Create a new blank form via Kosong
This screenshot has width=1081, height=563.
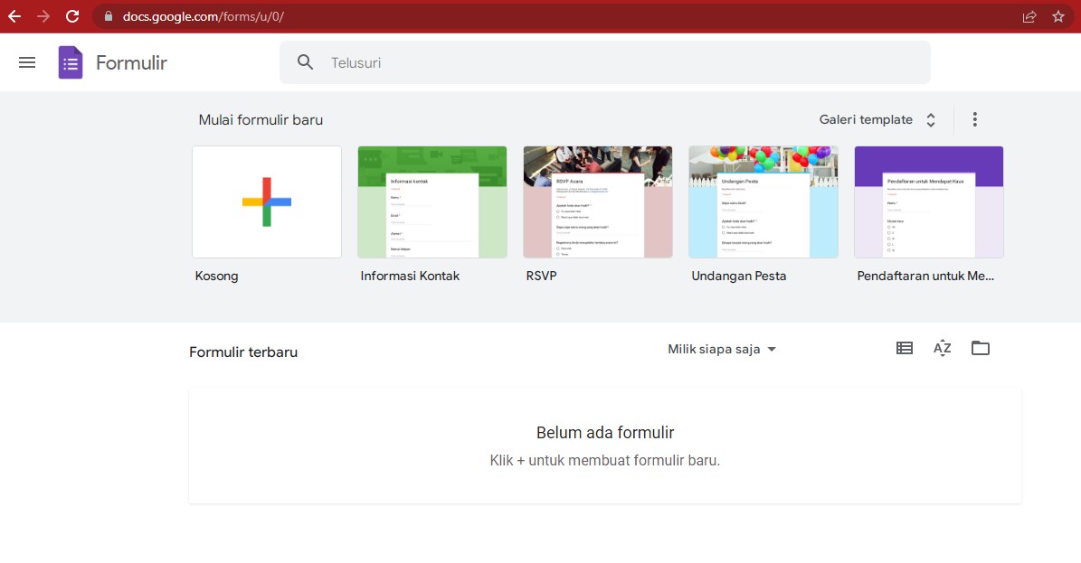coord(266,202)
